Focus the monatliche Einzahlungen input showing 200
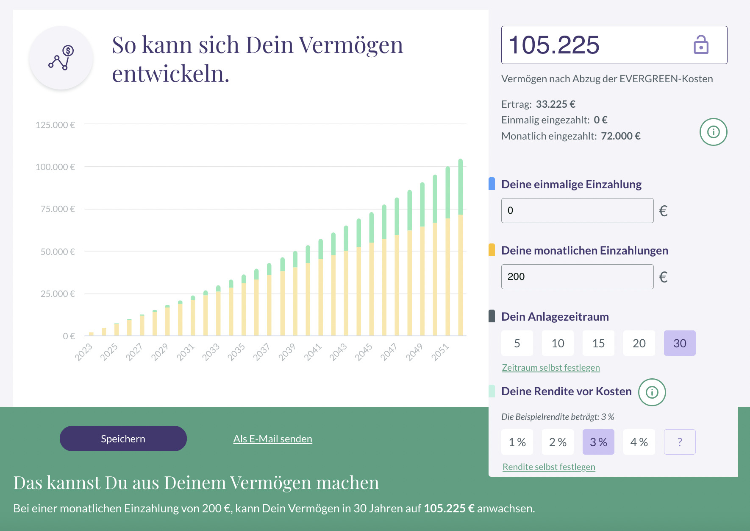This screenshot has height=531, width=750. [577, 277]
